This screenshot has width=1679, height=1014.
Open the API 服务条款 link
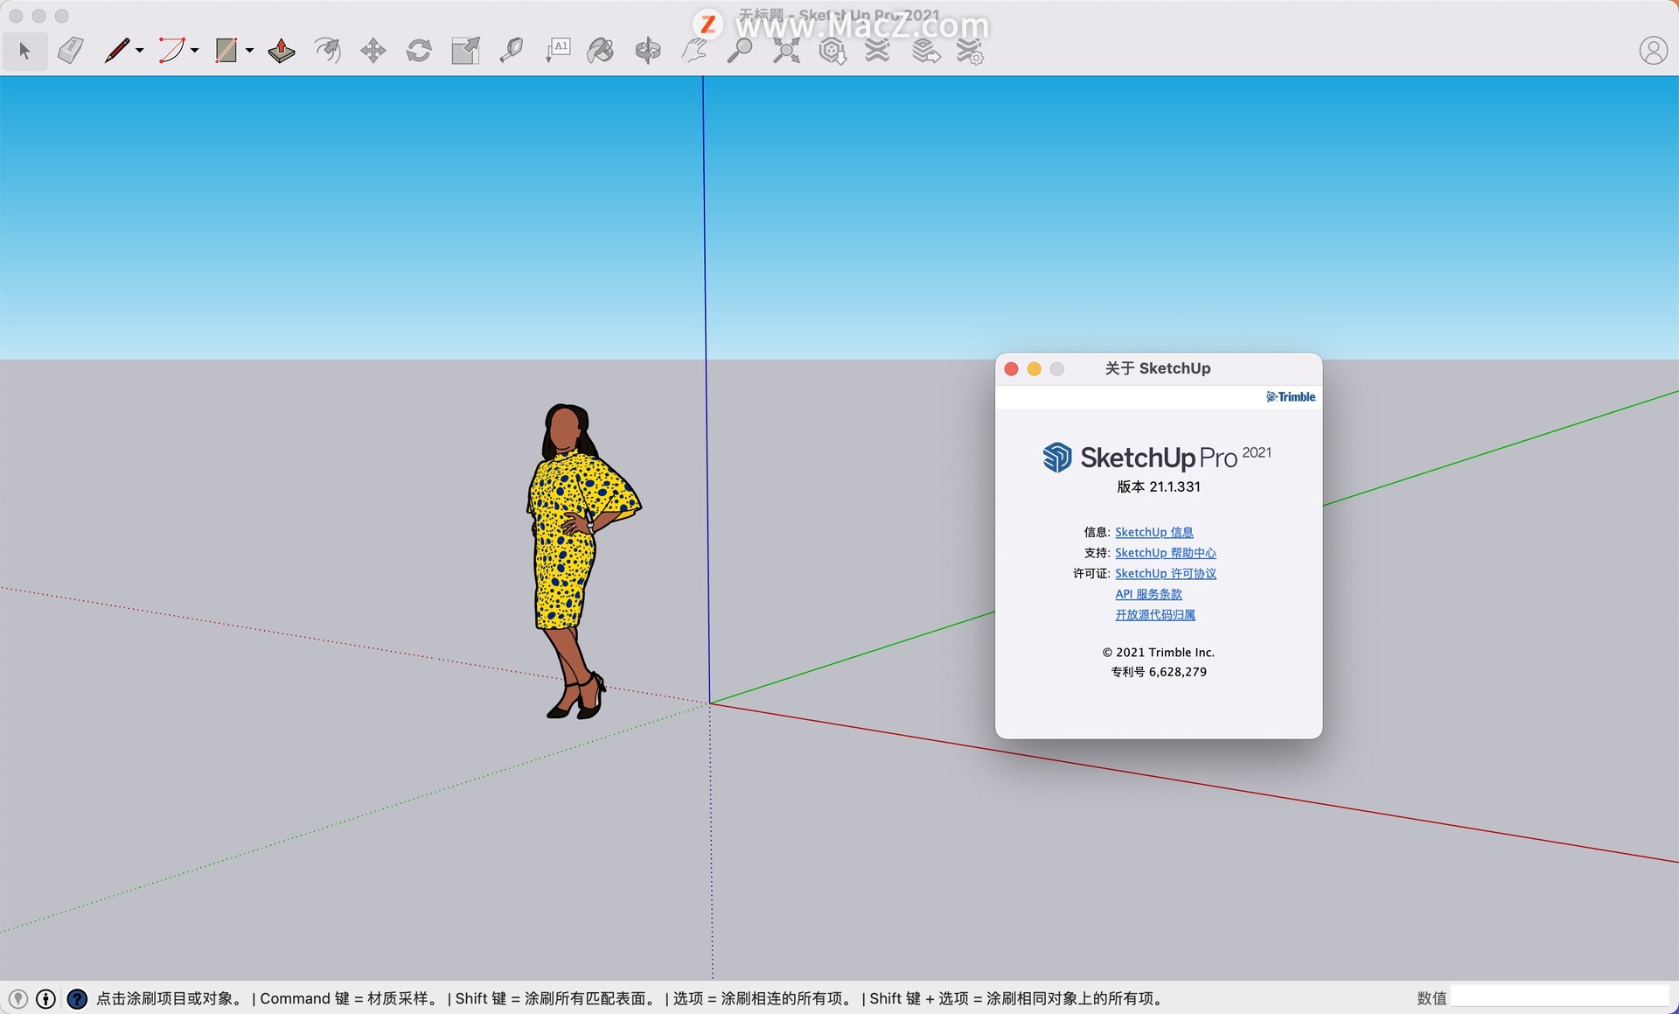coord(1148,594)
